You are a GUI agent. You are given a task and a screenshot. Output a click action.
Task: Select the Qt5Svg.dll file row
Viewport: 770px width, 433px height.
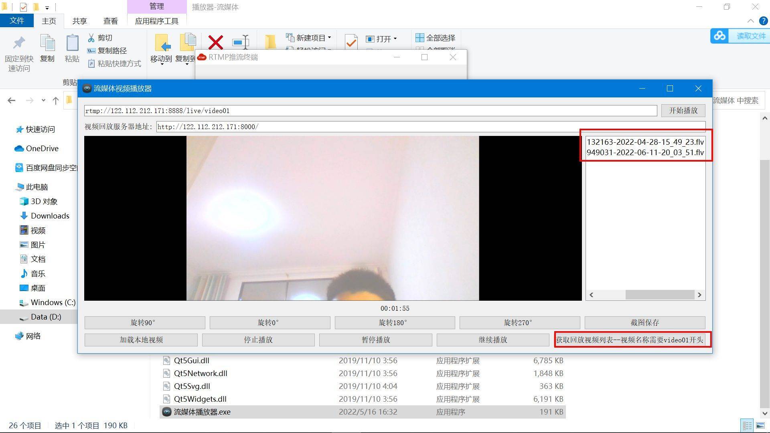[363, 386]
